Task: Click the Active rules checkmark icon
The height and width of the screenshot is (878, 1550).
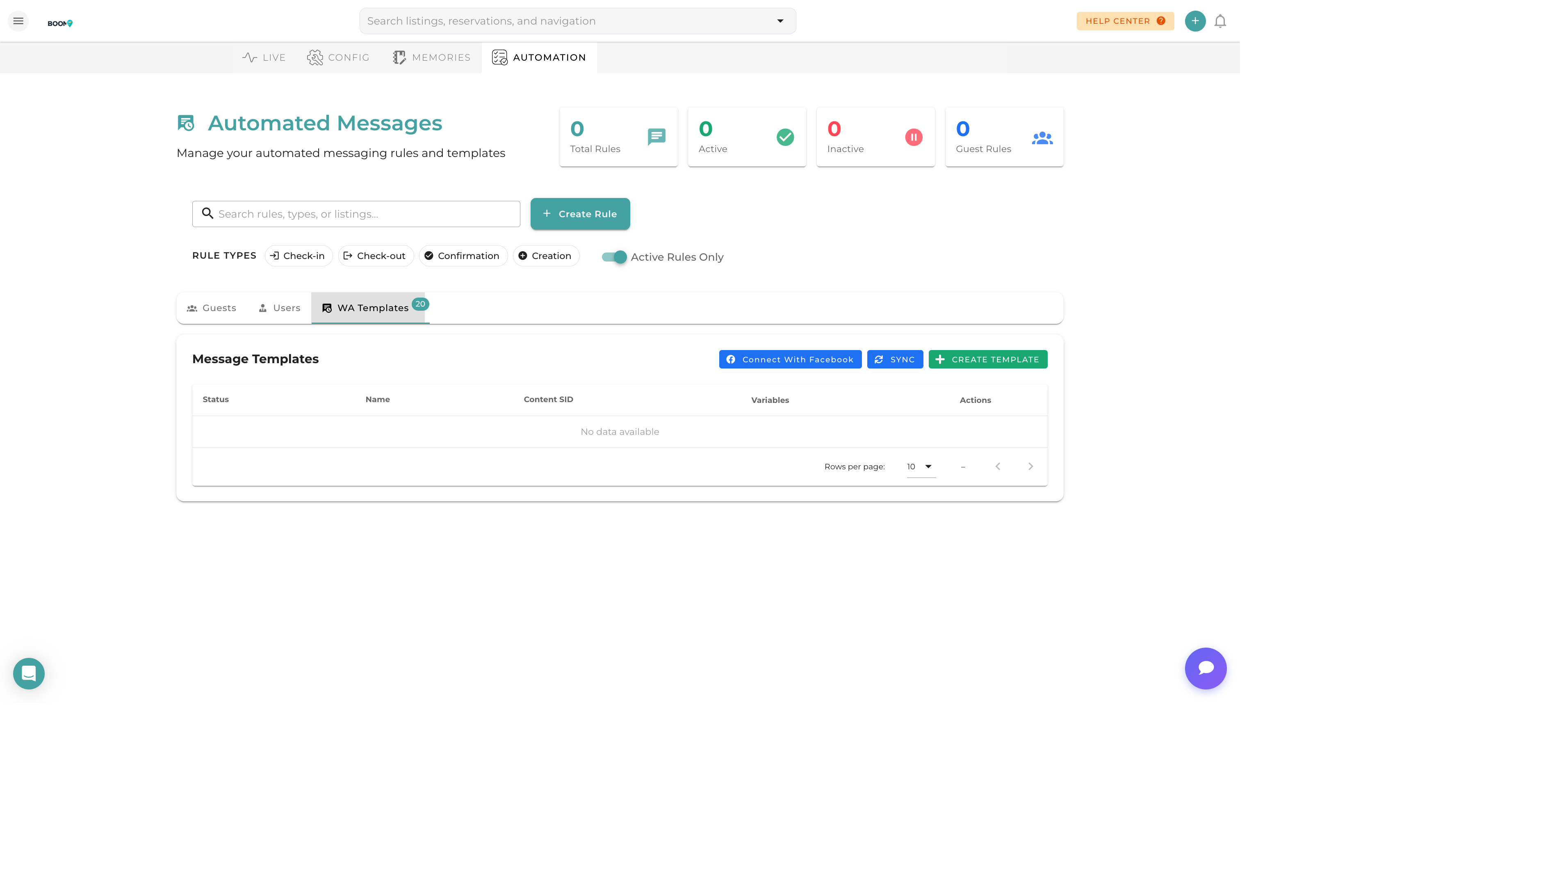Action: (x=785, y=137)
